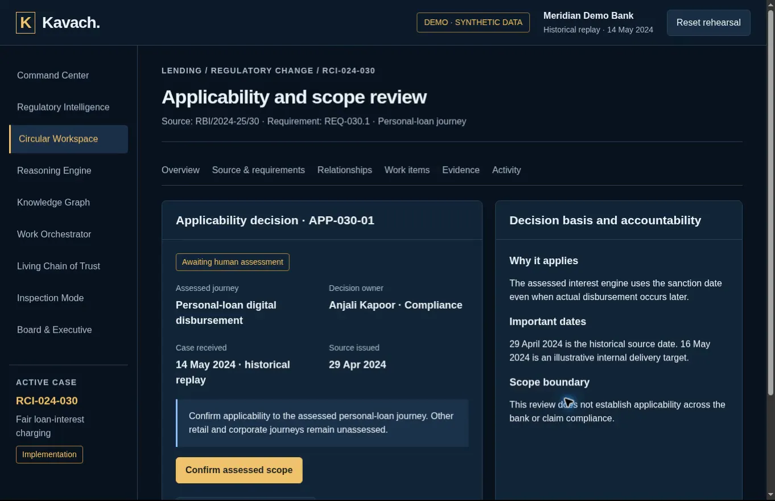
Task: Confirm assessed scope
Action: [239, 470]
